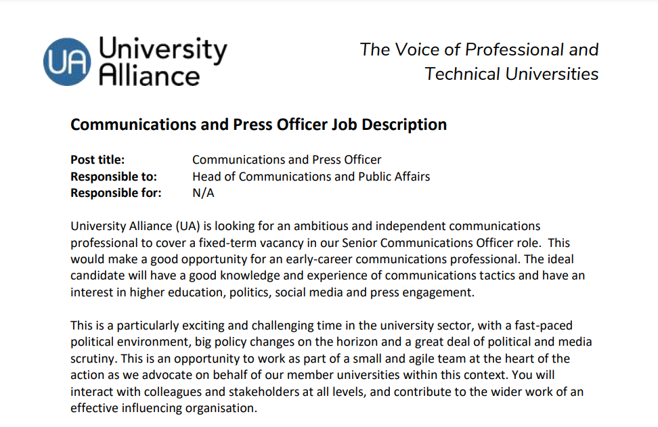Click the 'Communications and Press Officer Job Description' heading
The height and width of the screenshot is (427, 658).
click(x=259, y=125)
